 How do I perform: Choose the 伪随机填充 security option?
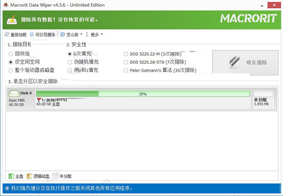click(70, 62)
